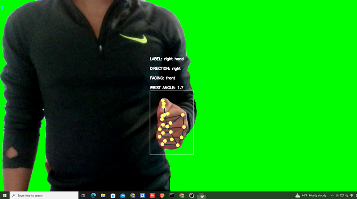Open the Microsoft Store taskbar icon
This screenshot has width=357, height=199.
pyautogui.click(x=113, y=195)
